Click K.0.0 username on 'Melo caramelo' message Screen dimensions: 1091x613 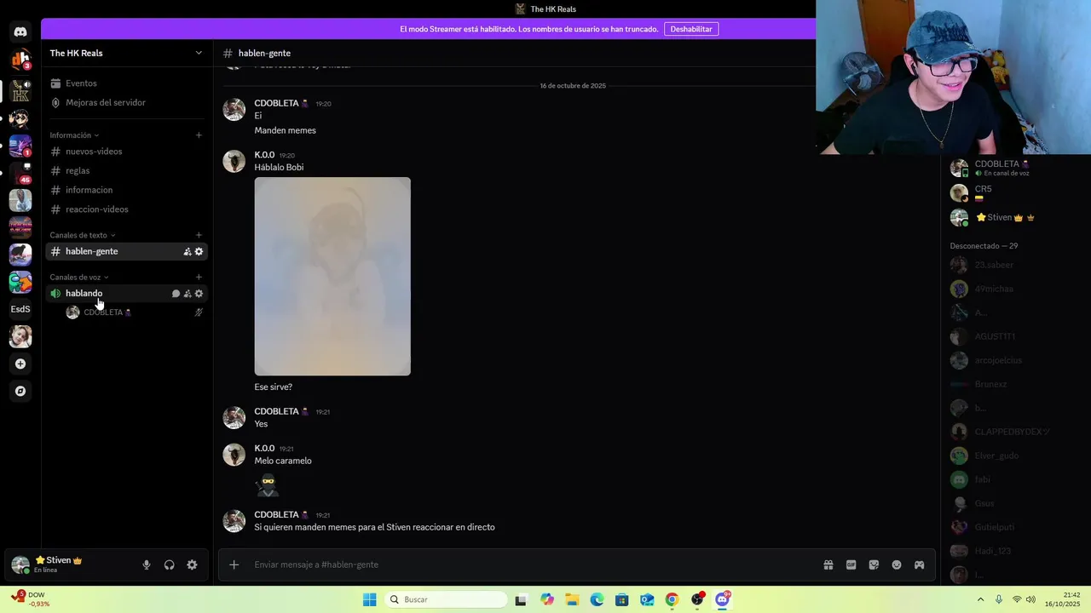coord(264,448)
